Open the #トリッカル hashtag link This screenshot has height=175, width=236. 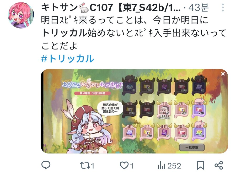[67, 59]
